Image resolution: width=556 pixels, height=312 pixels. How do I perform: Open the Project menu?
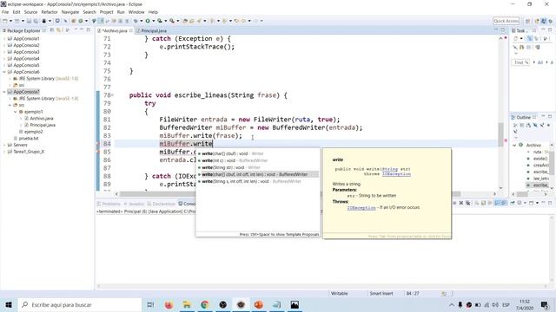pos(106,12)
